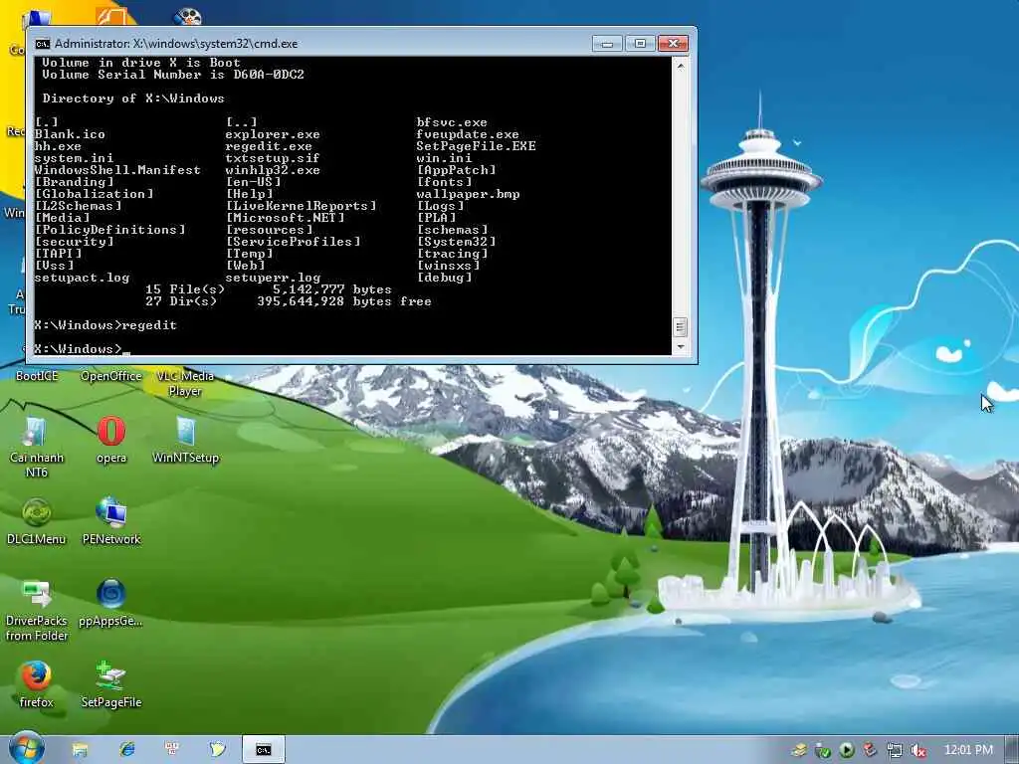Click the '[Globalization]' directory entry

pyautogui.click(x=94, y=194)
